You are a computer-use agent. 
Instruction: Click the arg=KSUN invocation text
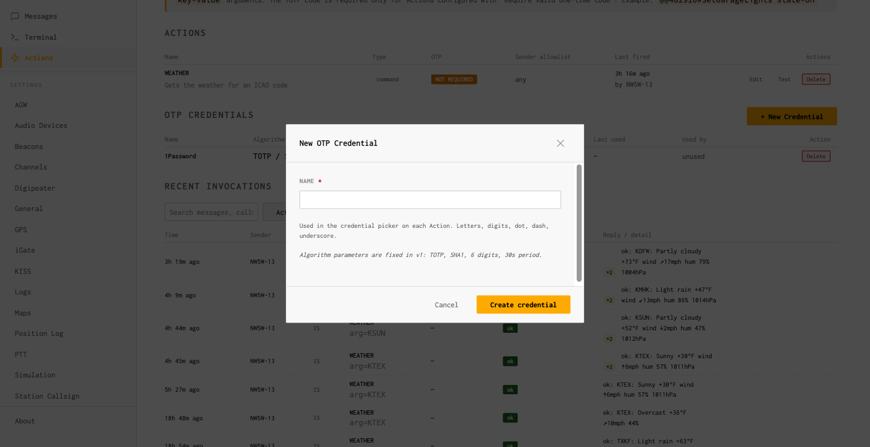367,333
